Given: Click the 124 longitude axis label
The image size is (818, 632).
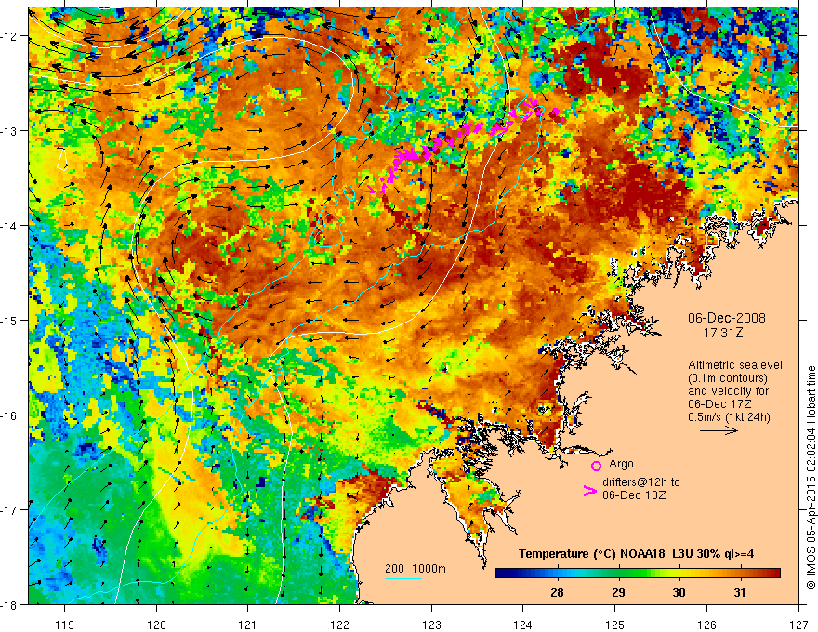Looking at the screenshot, I should pyautogui.click(x=523, y=625).
